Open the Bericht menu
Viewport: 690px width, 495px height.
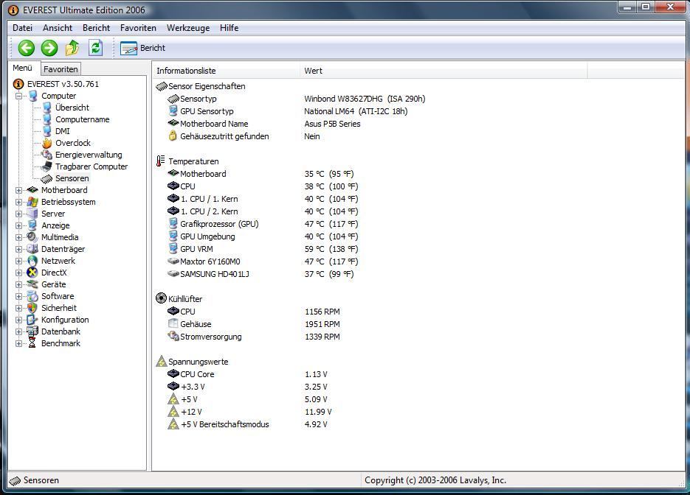pos(97,28)
